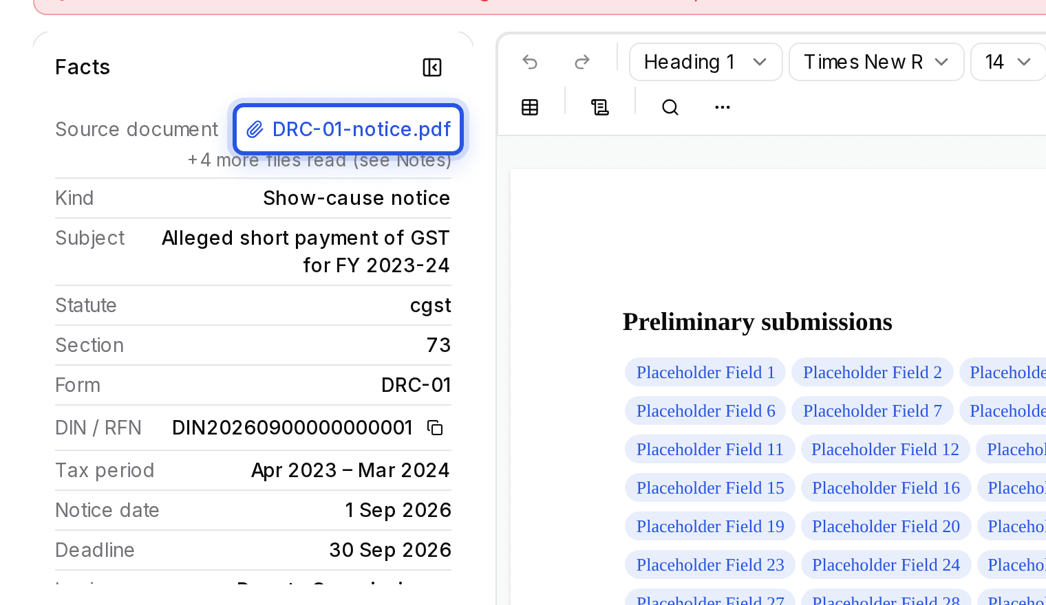The height and width of the screenshot is (605, 1046).
Task: Select Placeholder Field 1 chip
Action: pyautogui.click(x=705, y=372)
